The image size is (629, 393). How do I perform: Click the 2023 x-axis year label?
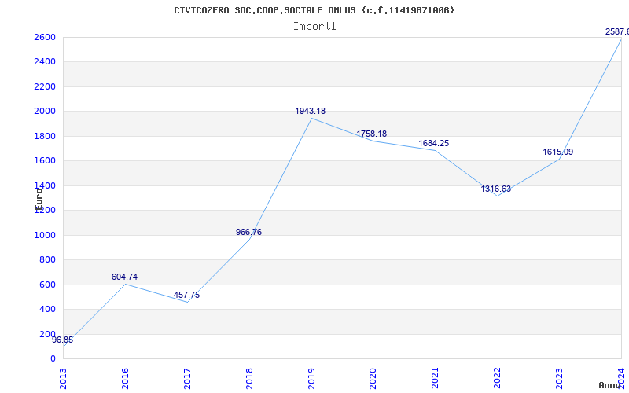559,378
